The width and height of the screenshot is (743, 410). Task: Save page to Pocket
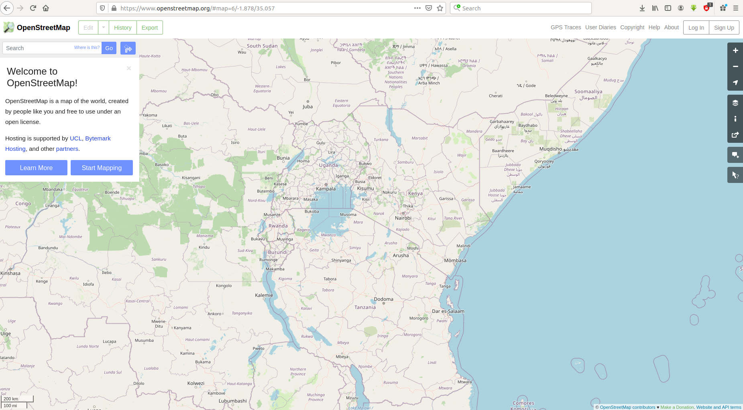(429, 8)
